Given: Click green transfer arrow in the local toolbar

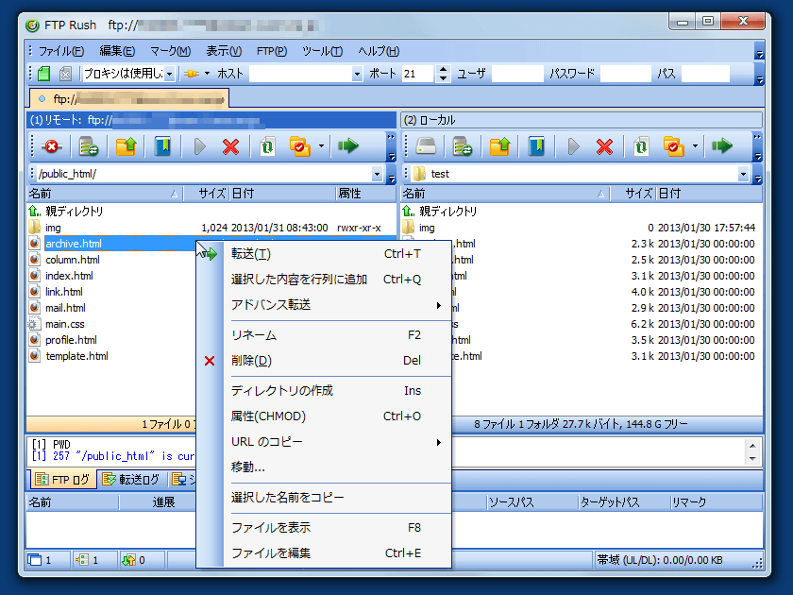Looking at the screenshot, I should (x=721, y=146).
